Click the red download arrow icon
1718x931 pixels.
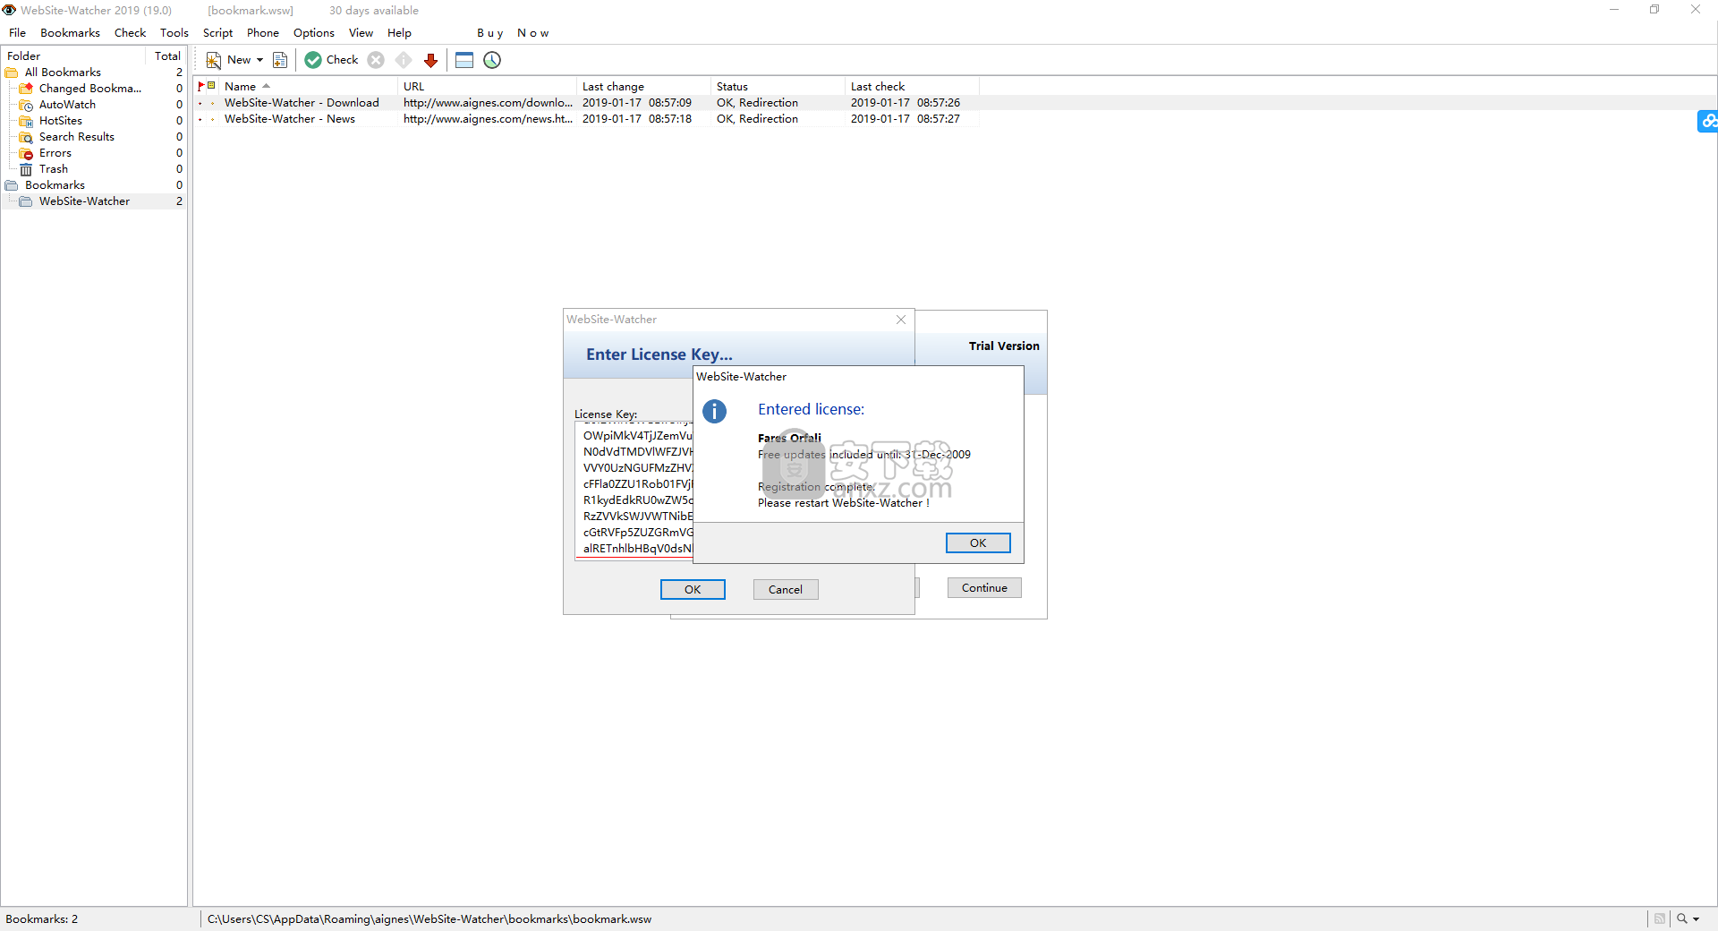click(430, 60)
